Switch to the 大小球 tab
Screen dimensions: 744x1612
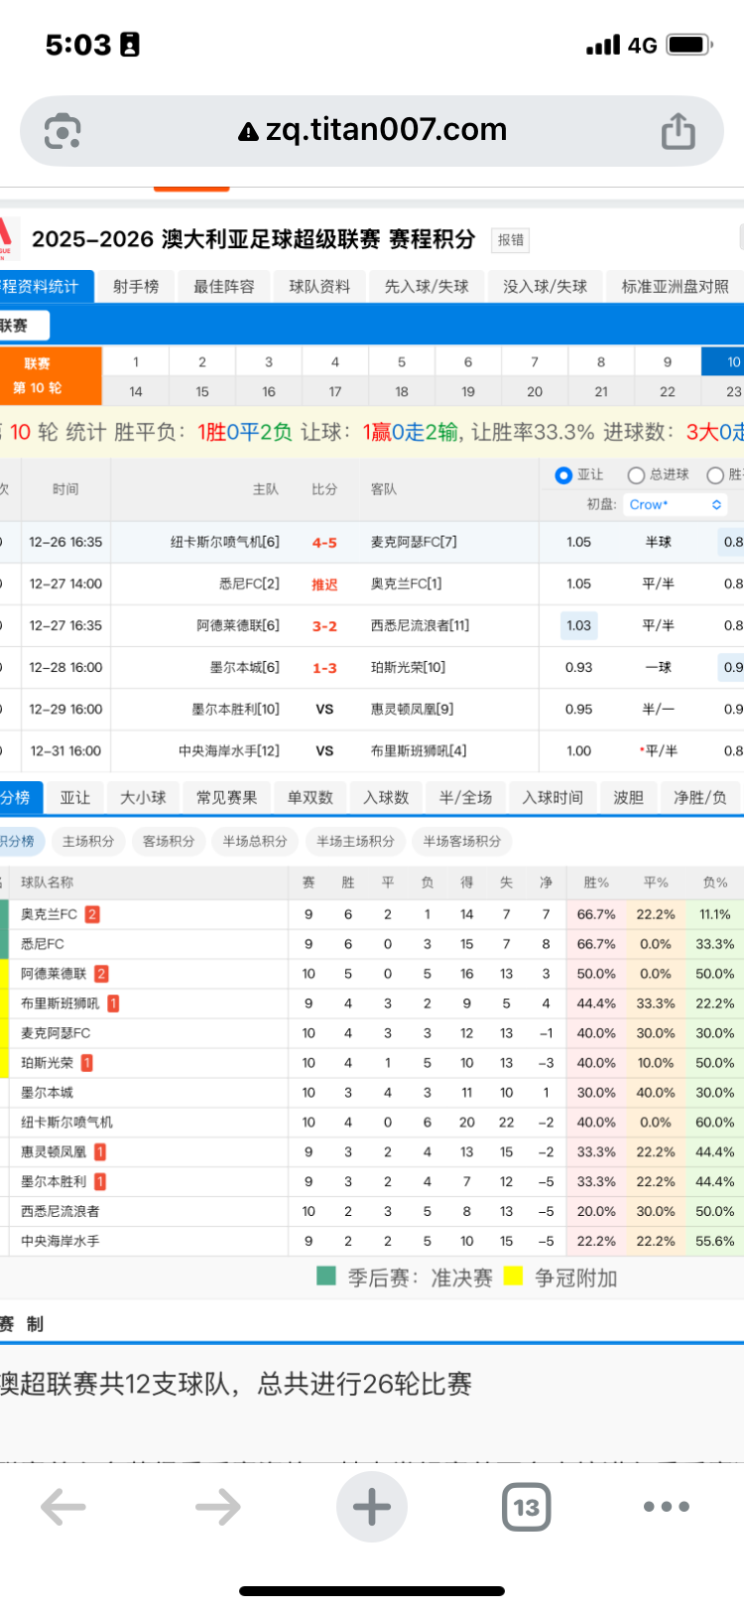point(143,797)
